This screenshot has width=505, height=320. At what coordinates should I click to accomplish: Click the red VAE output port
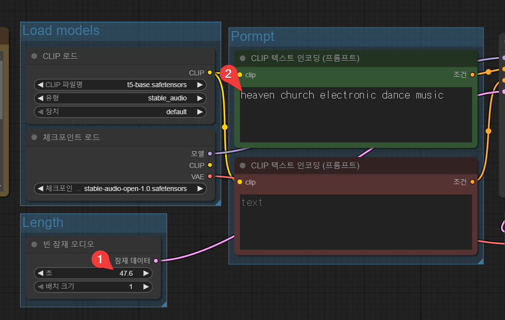tap(210, 176)
